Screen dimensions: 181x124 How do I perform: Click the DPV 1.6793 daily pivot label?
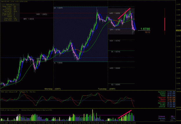115,30
